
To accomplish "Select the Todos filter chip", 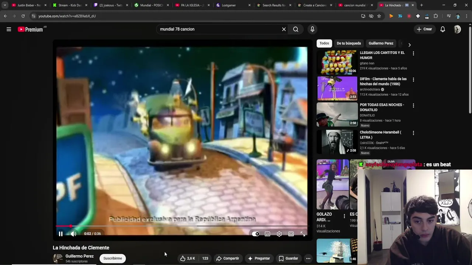I will 324,43.
